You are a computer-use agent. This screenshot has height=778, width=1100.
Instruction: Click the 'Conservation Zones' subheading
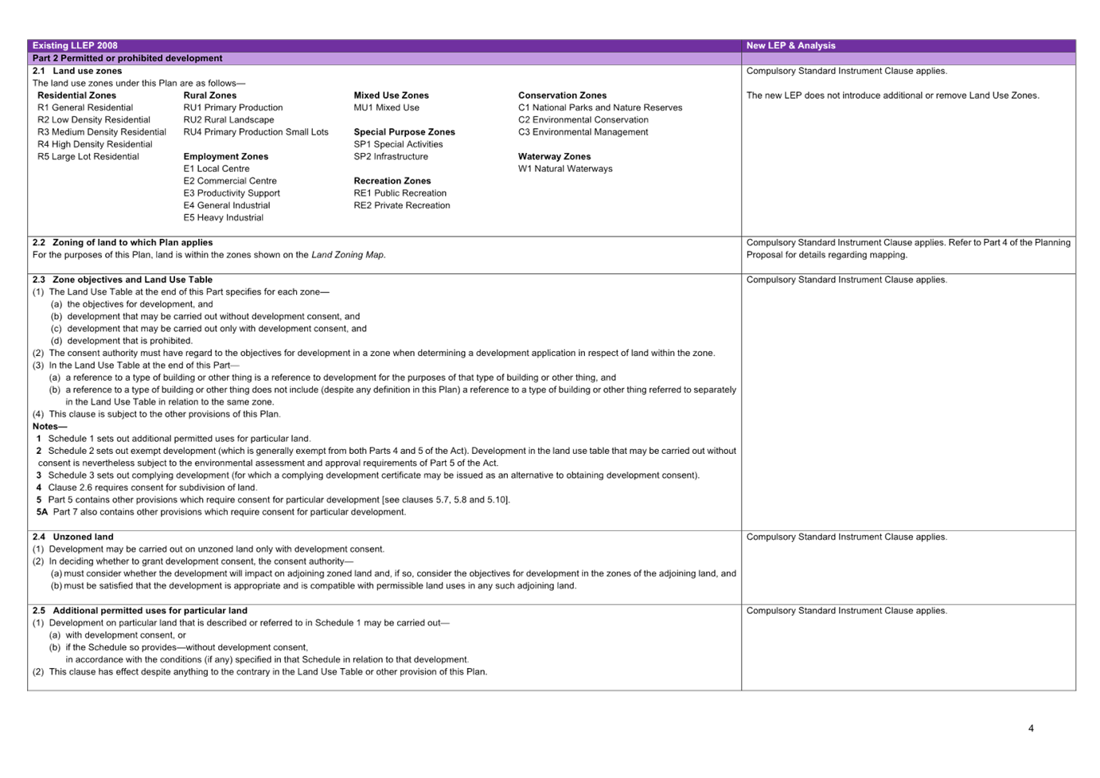click(x=562, y=96)
